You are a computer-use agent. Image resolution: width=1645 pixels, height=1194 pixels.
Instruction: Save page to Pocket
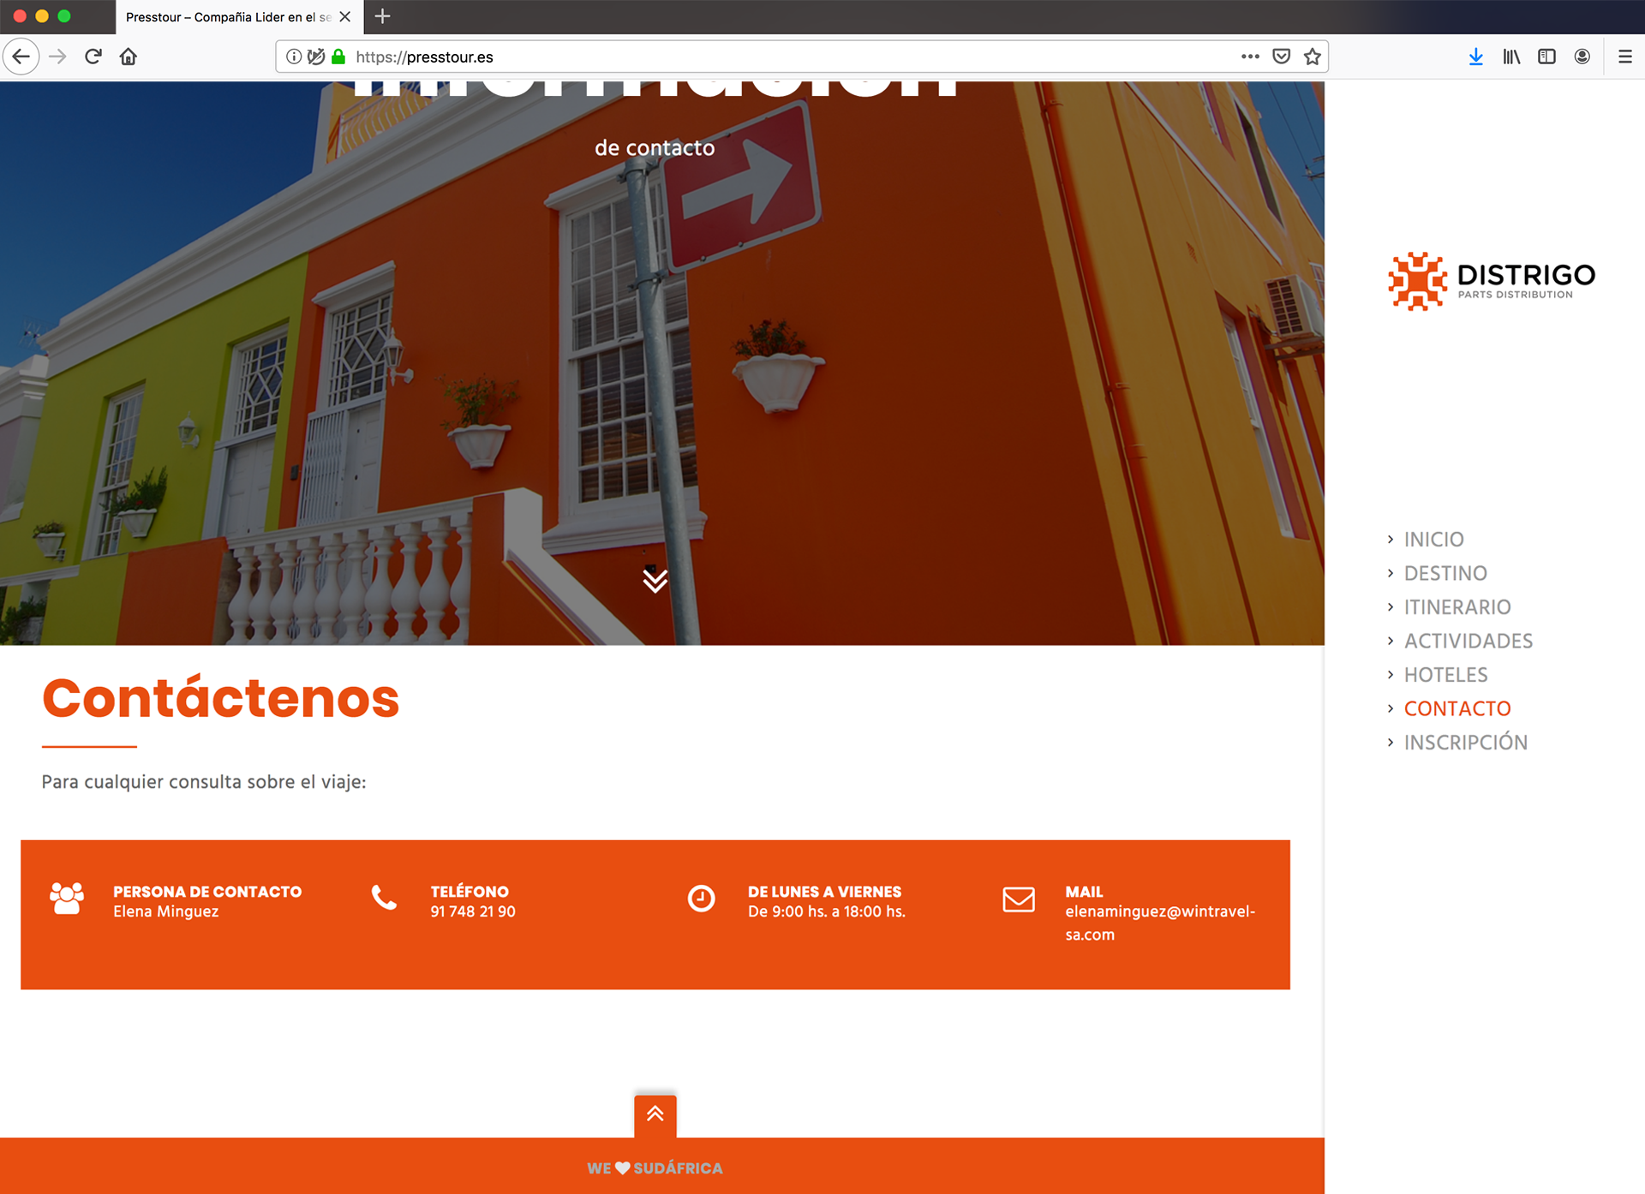point(1281,57)
